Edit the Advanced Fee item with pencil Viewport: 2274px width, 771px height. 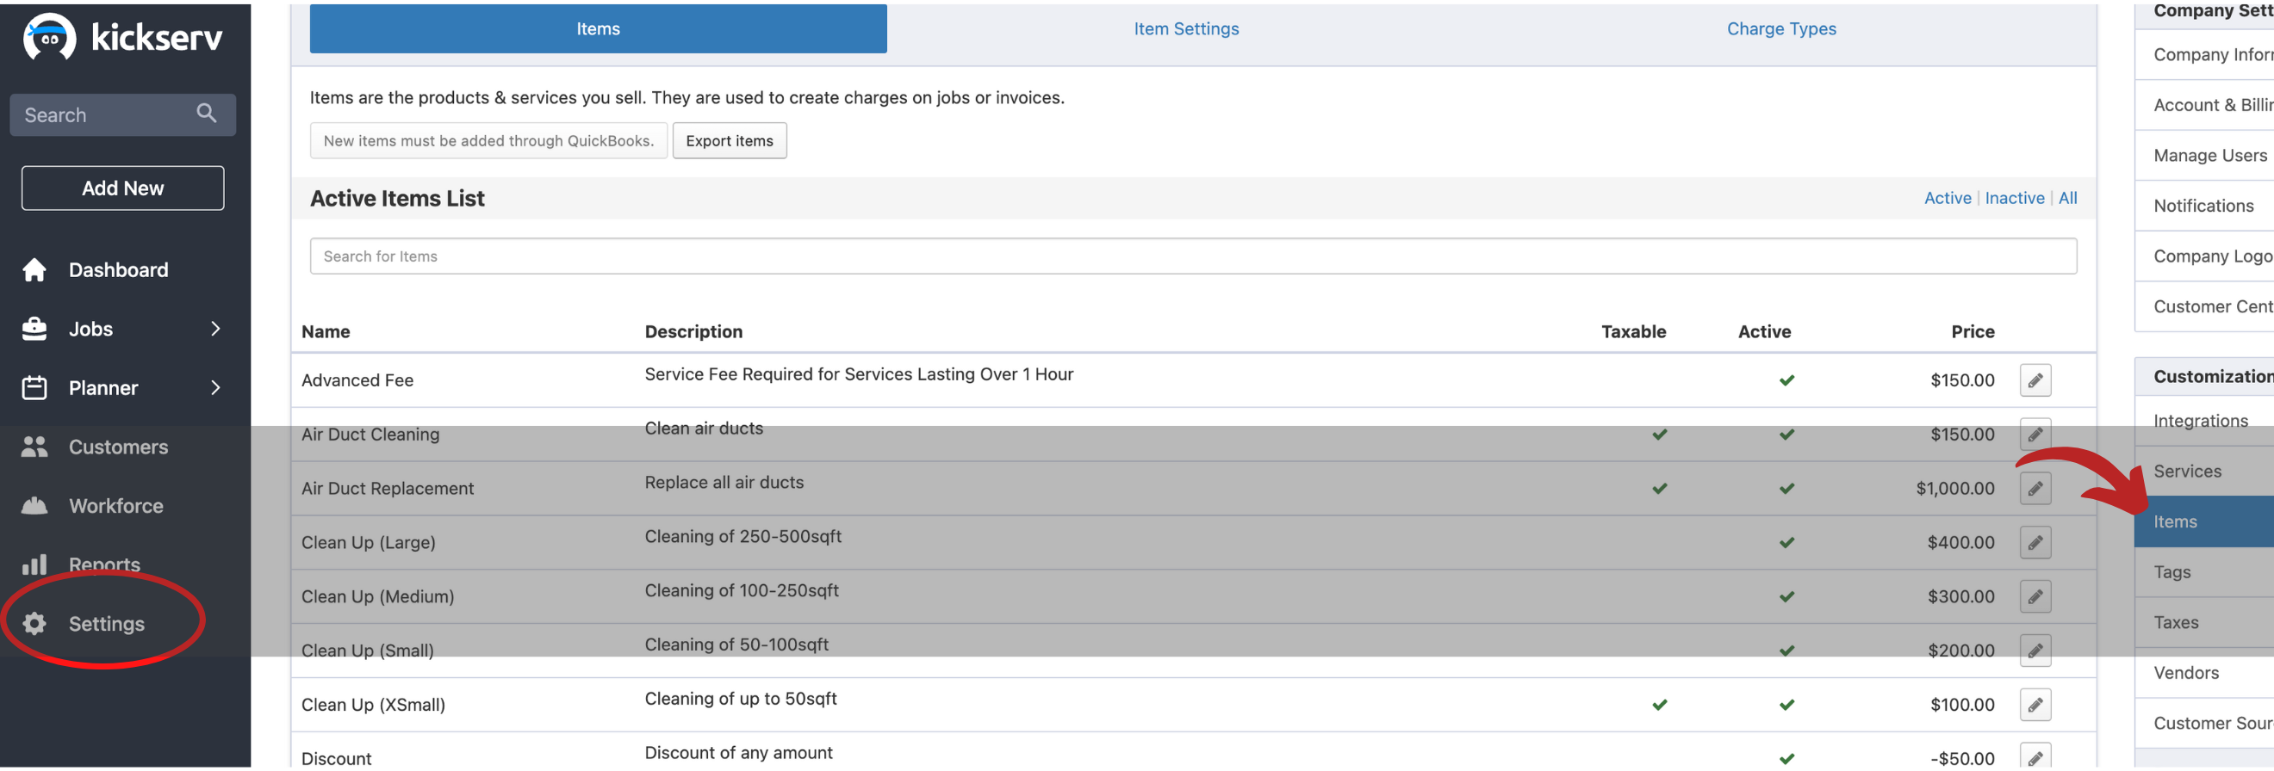(2035, 381)
